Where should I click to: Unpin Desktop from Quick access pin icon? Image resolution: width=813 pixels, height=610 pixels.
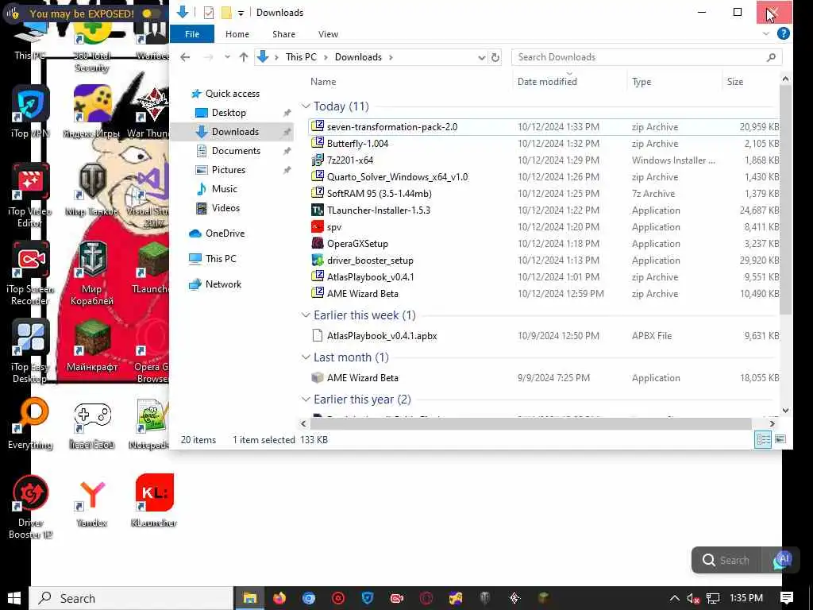coord(287,113)
